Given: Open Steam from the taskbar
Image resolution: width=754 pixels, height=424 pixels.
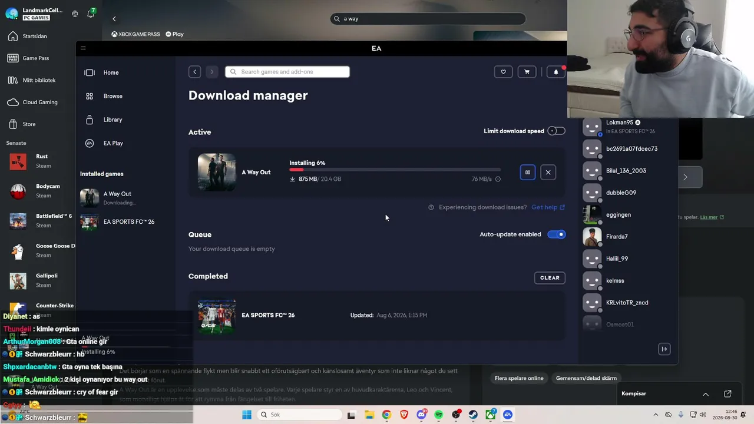Looking at the screenshot, I should [x=473, y=415].
